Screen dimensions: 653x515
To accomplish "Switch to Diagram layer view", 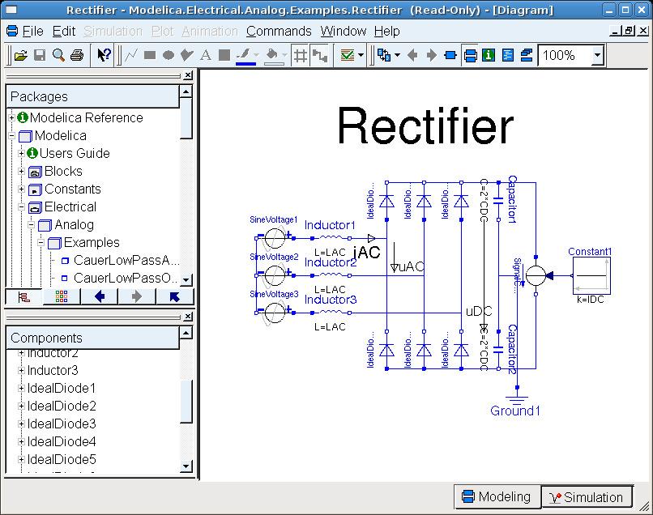I will (470, 55).
